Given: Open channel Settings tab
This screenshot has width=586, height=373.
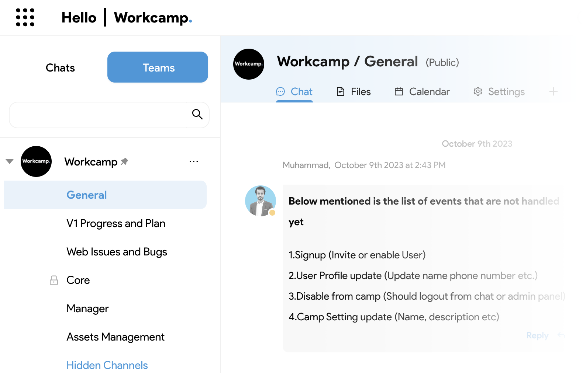Looking at the screenshot, I should (x=499, y=91).
